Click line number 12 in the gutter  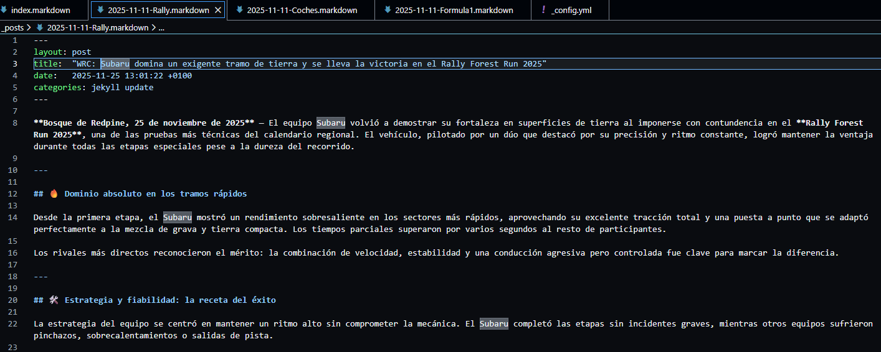point(13,193)
